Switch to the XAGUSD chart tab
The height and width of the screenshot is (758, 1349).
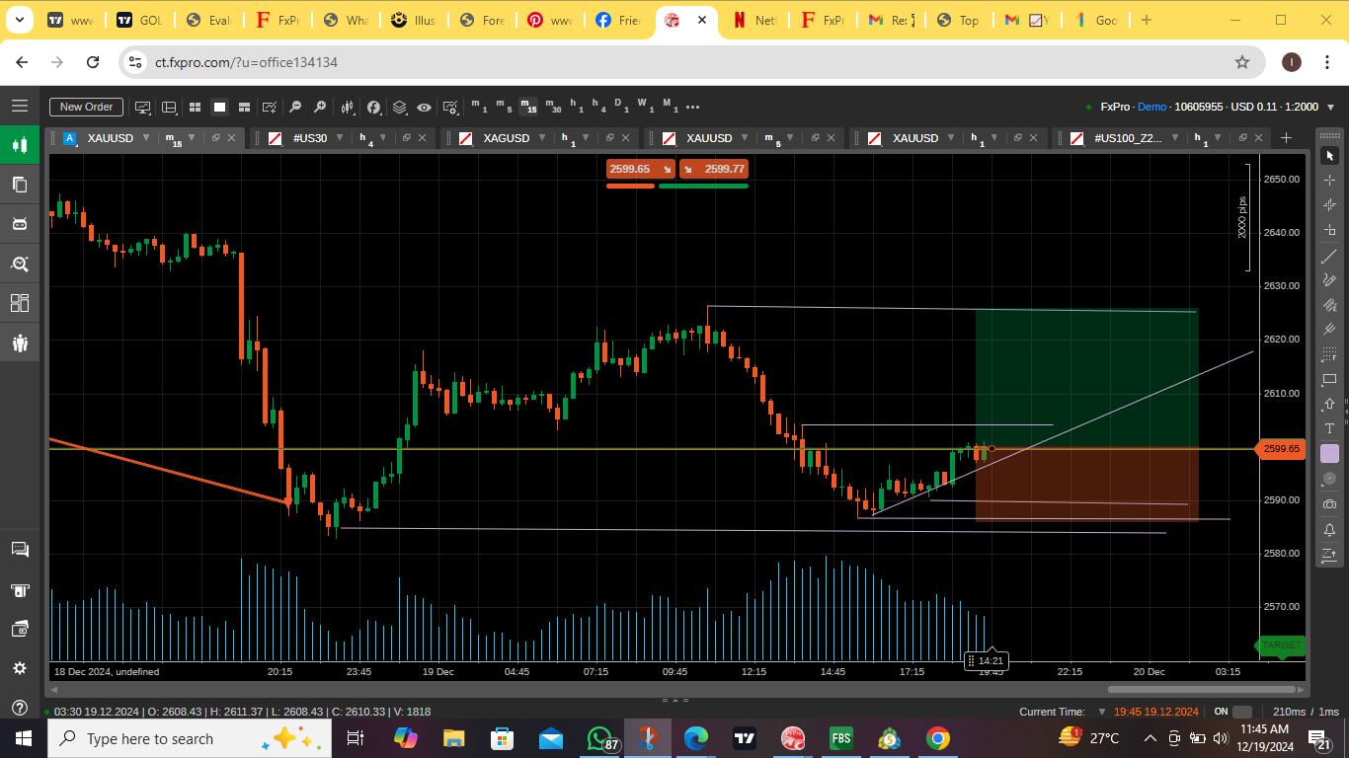click(506, 138)
